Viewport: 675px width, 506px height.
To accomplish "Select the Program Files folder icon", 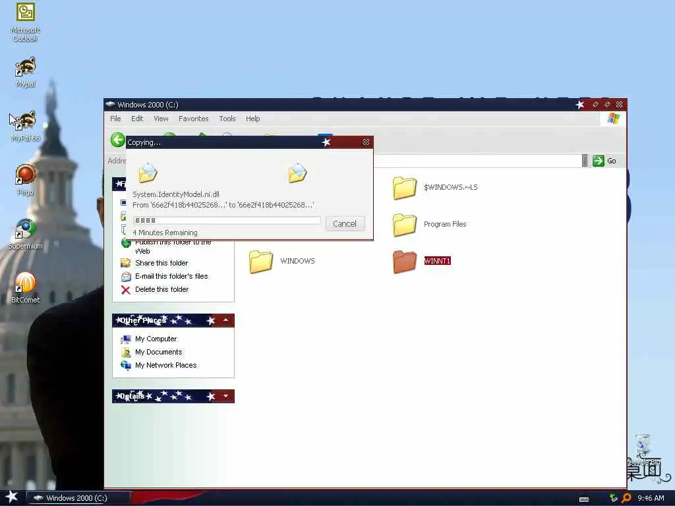I will (x=404, y=225).
